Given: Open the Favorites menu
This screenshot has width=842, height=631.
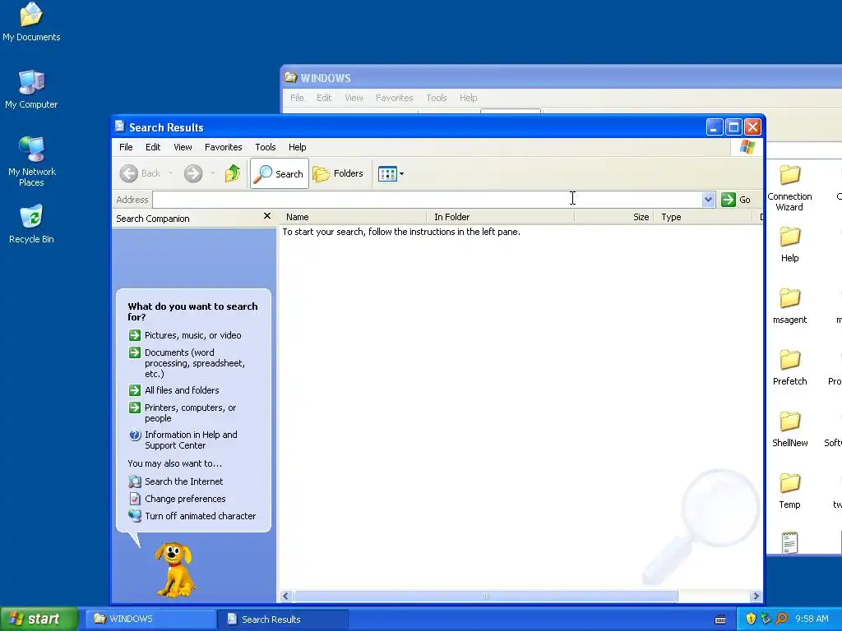Looking at the screenshot, I should click(224, 147).
